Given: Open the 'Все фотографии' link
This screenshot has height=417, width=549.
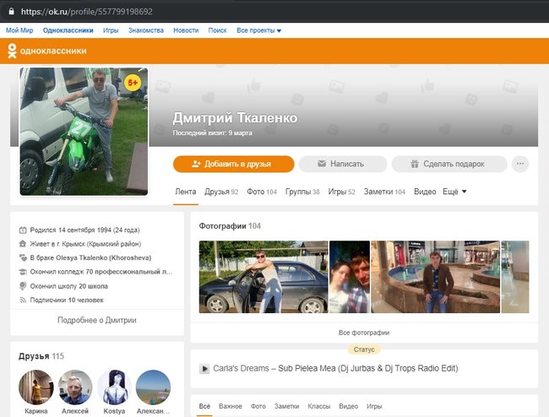Looking at the screenshot, I should click(363, 333).
